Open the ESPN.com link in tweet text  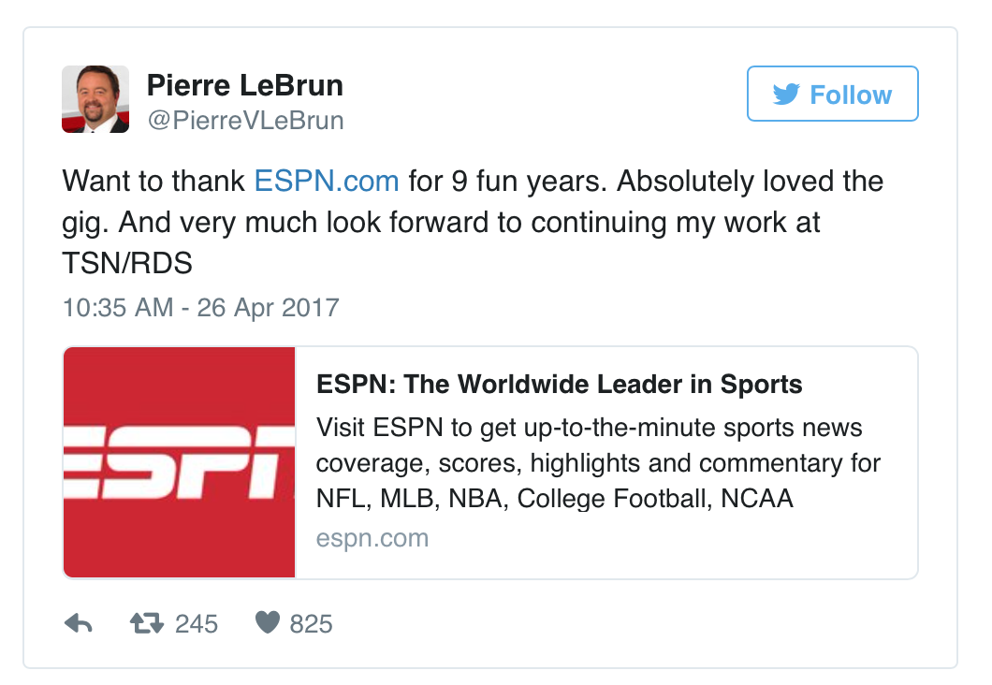coord(327,182)
